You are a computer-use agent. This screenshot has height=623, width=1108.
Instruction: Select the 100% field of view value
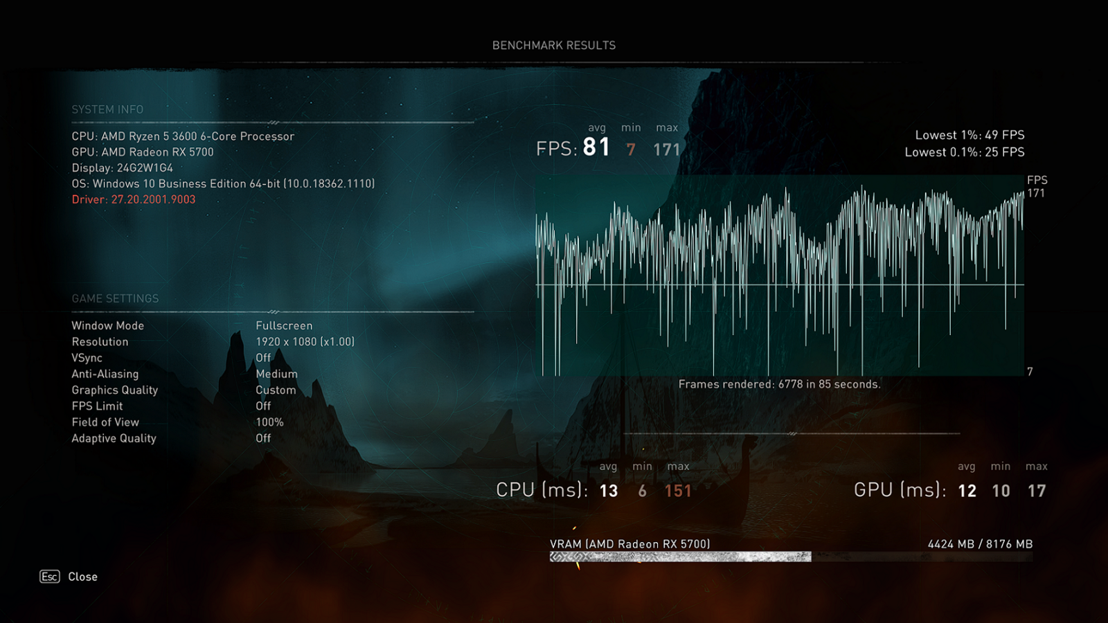[269, 422]
